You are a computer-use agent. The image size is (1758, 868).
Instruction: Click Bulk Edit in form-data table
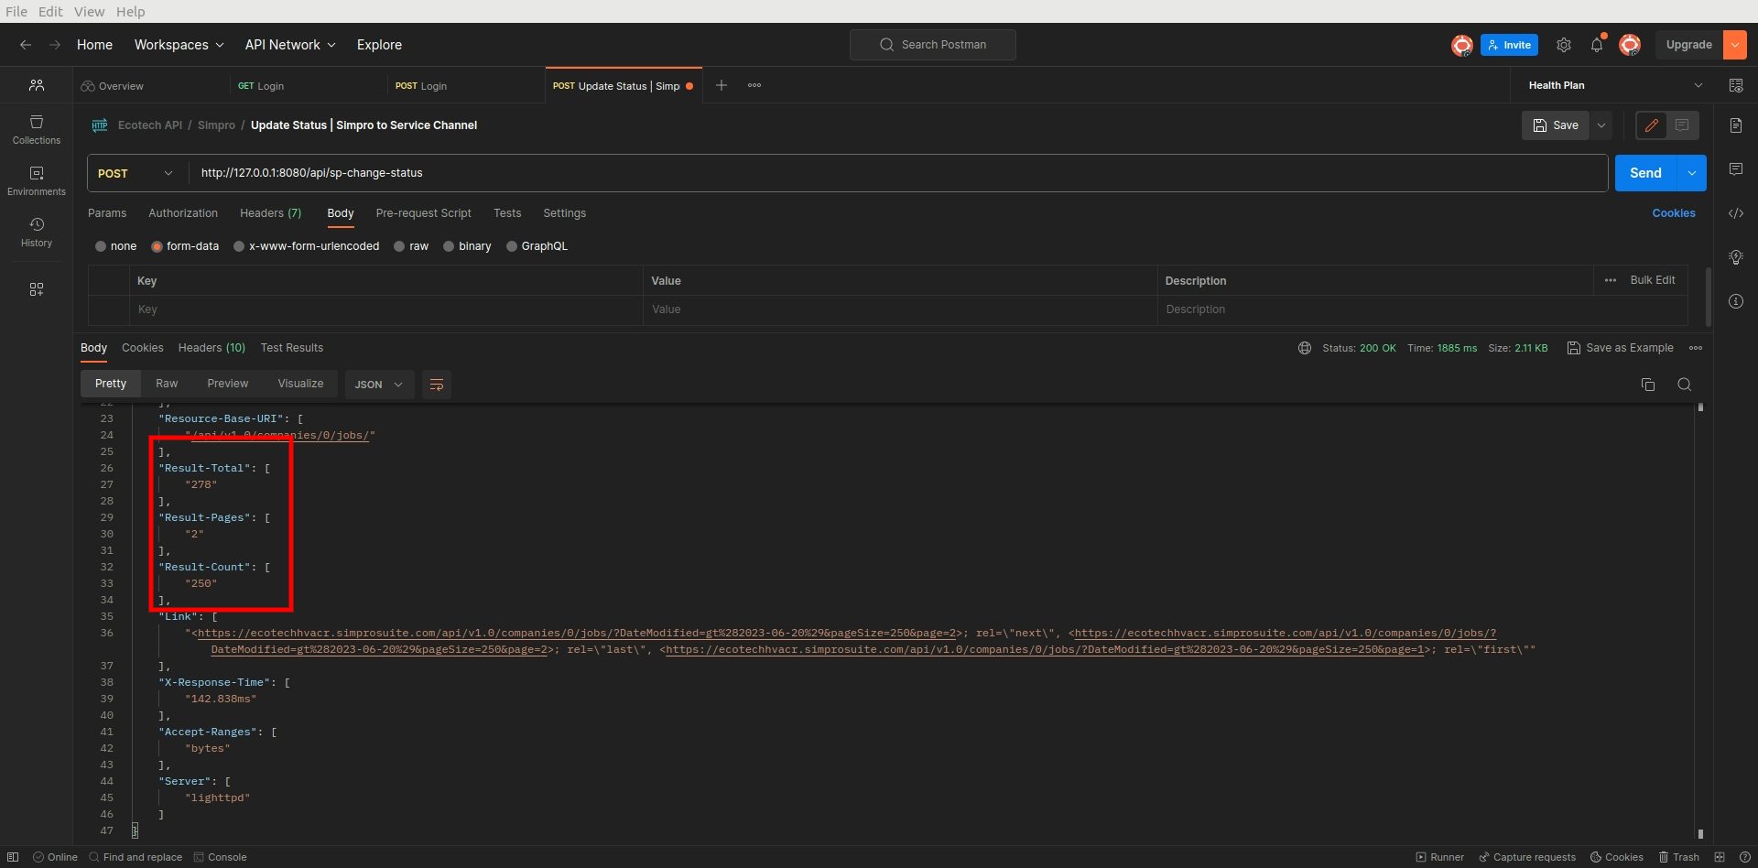pyautogui.click(x=1653, y=280)
